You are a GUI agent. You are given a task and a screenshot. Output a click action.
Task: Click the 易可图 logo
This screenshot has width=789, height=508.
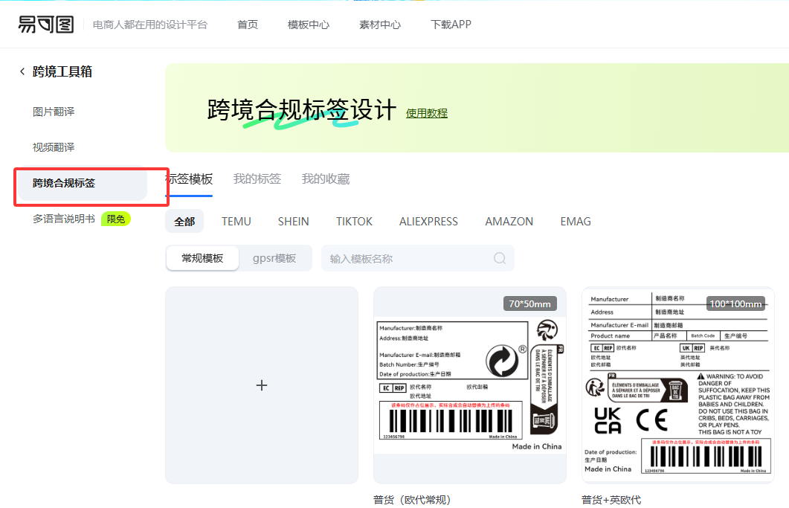[46, 24]
